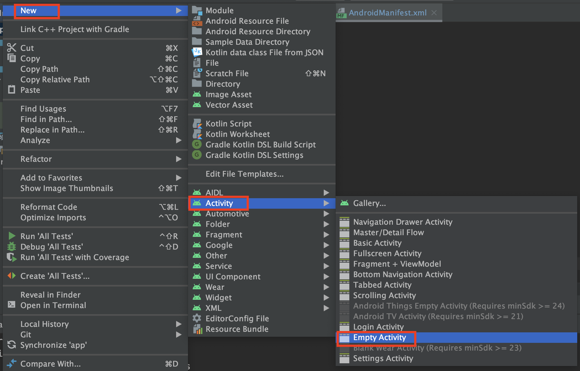Click the EditorConfig File gear icon
580x371 pixels.
(x=197, y=318)
